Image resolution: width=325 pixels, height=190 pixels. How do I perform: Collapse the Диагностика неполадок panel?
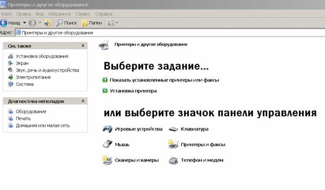(x=83, y=101)
